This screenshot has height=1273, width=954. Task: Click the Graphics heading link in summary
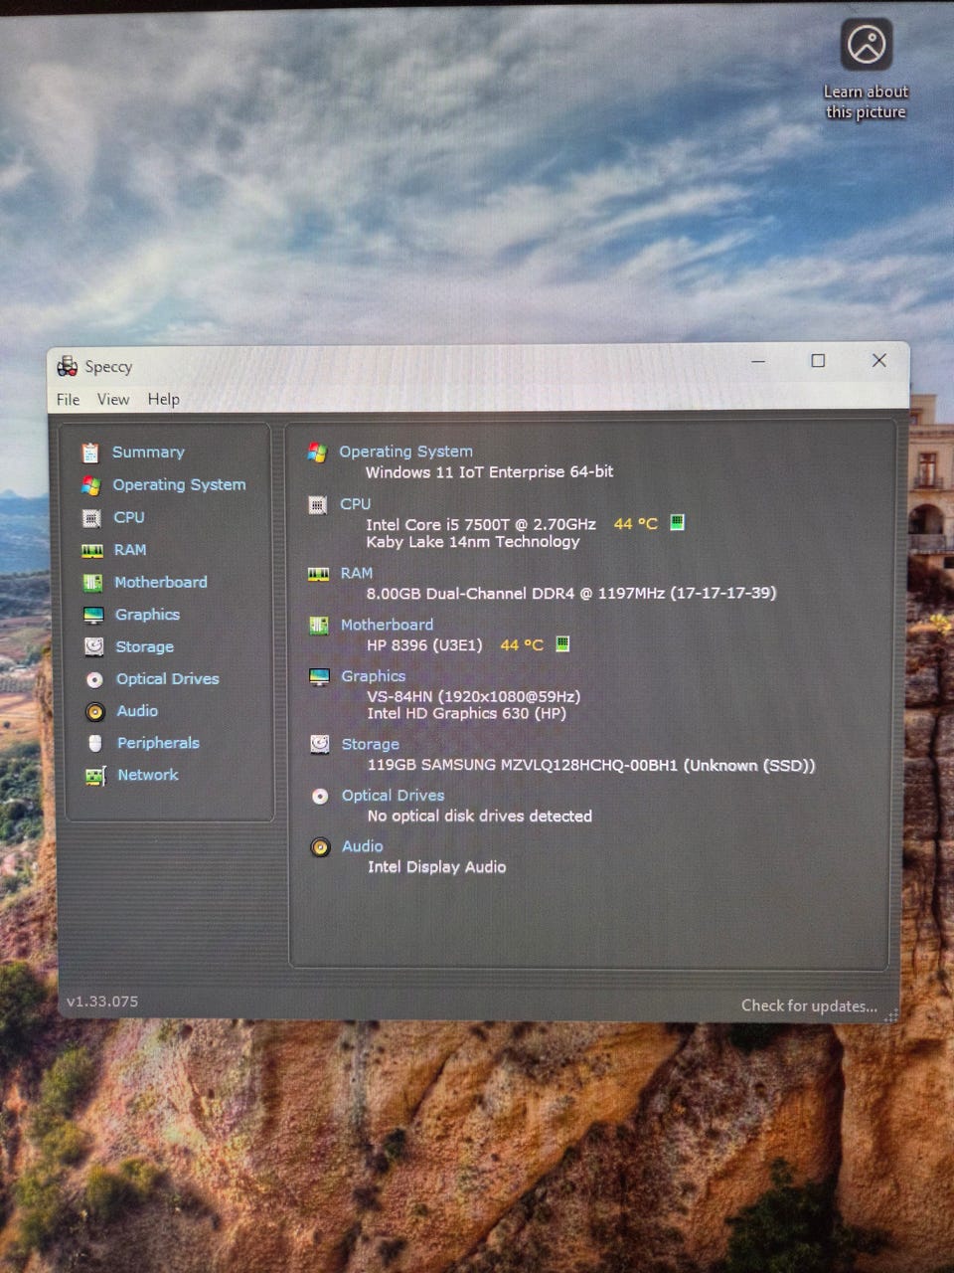pyautogui.click(x=374, y=676)
